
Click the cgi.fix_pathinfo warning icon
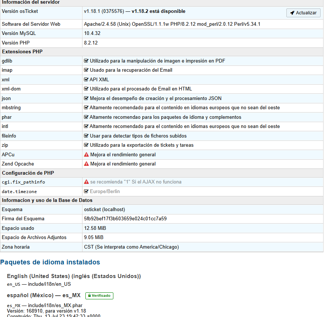[86, 182]
